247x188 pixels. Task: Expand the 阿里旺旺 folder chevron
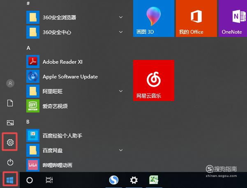click(x=121, y=91)
